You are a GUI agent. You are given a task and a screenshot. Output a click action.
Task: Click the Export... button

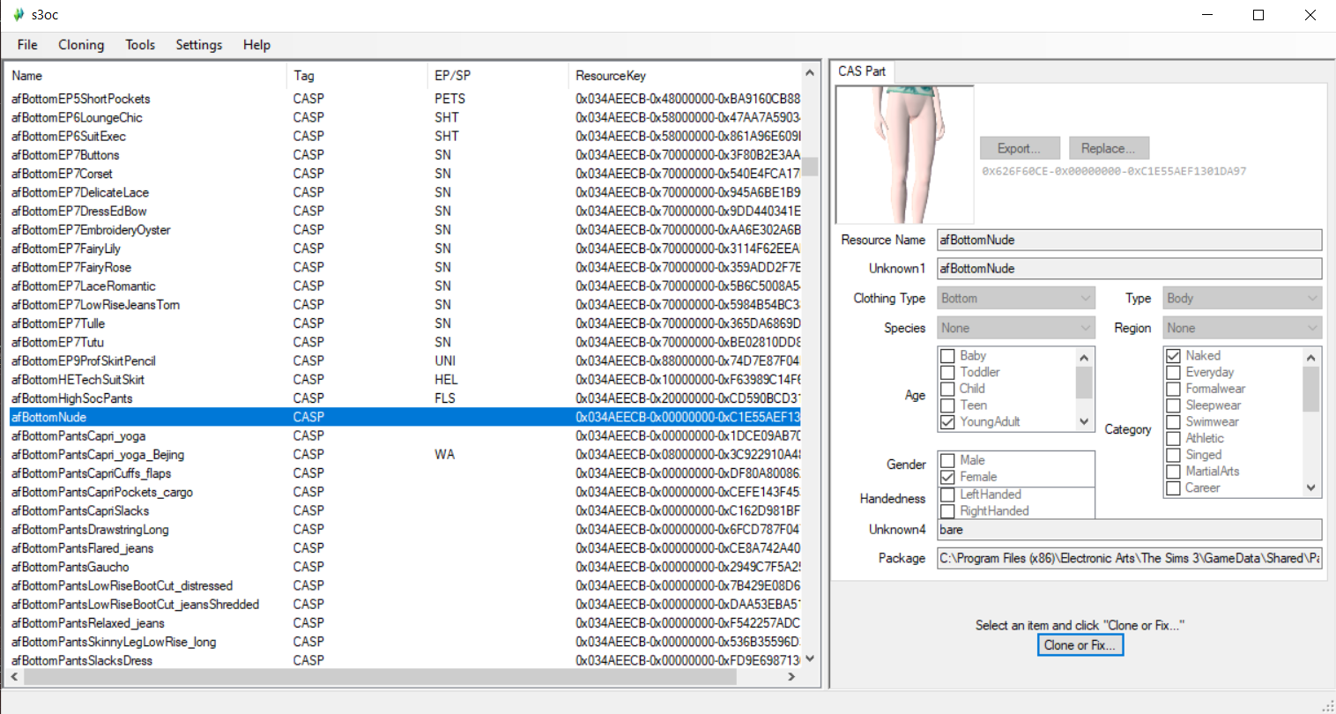1019,148
